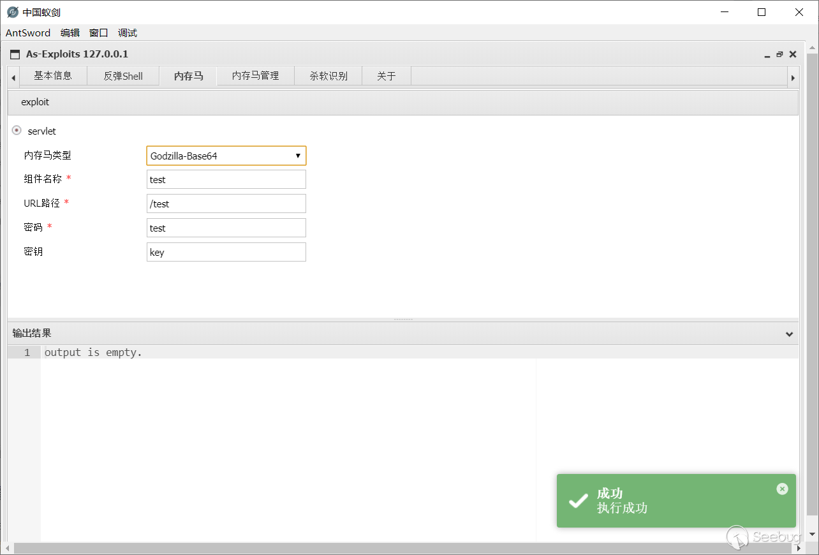
Task: Close the 成功 notification
Action: click(x=782, y=489)
